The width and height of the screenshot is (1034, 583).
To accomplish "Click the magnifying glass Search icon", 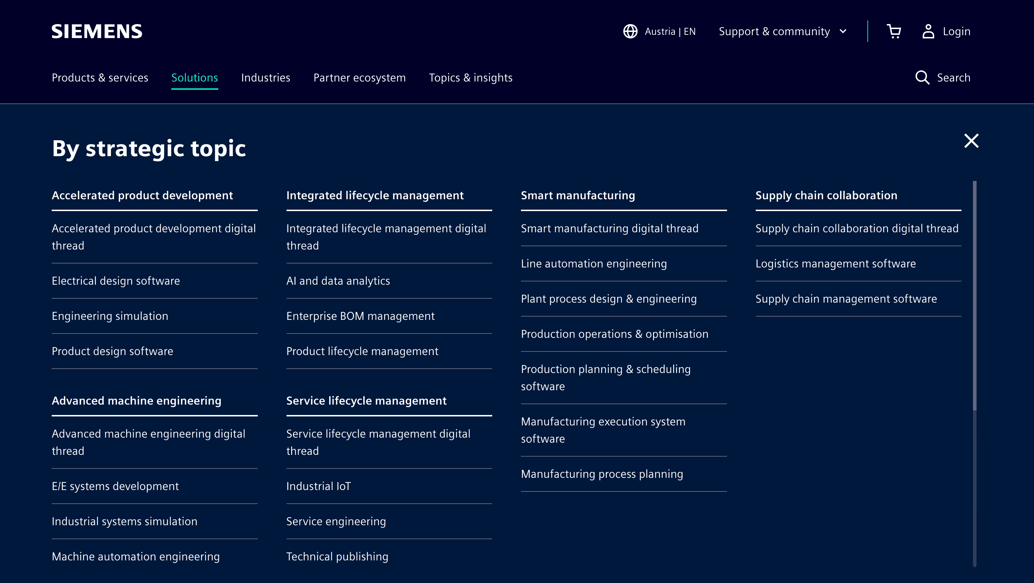I will click(x=922, y=78).
